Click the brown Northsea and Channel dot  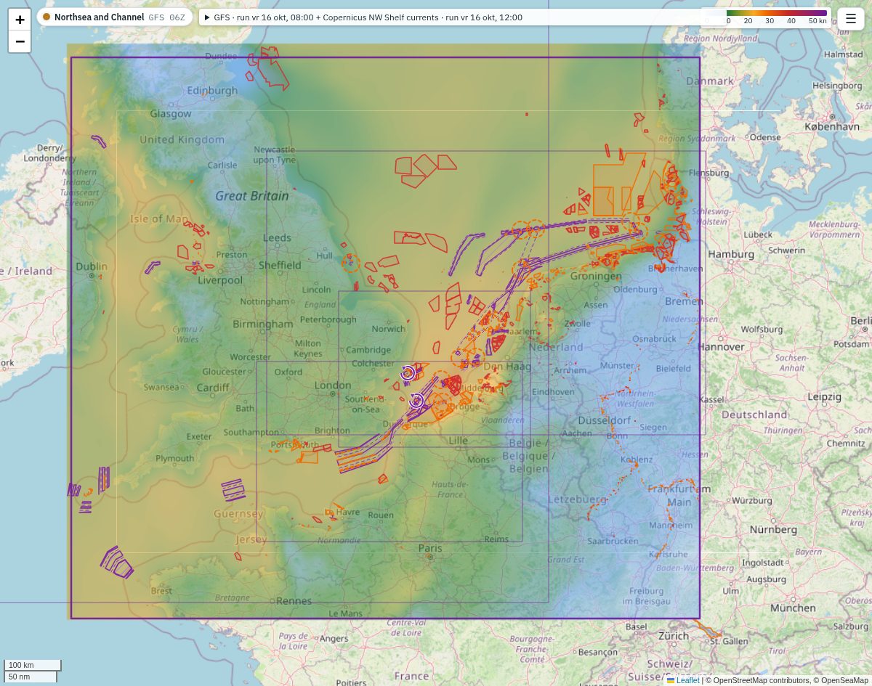[47, 17]
